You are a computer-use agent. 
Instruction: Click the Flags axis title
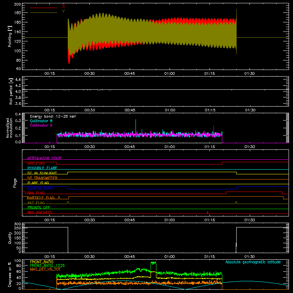15,183
